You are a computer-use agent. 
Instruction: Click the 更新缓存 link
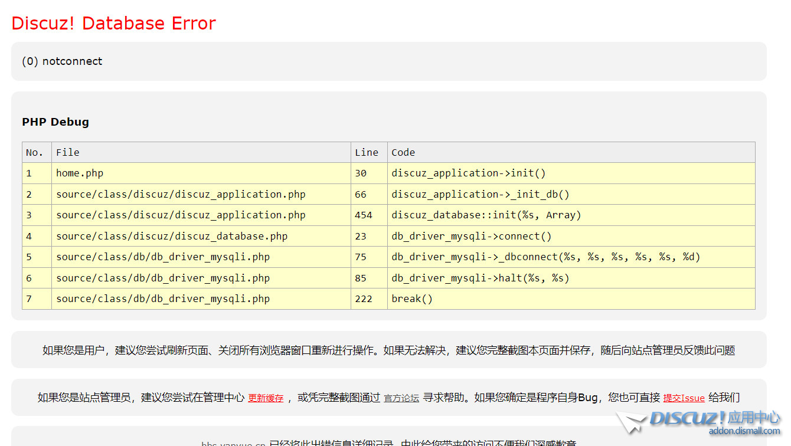click(x=266, y=398)
